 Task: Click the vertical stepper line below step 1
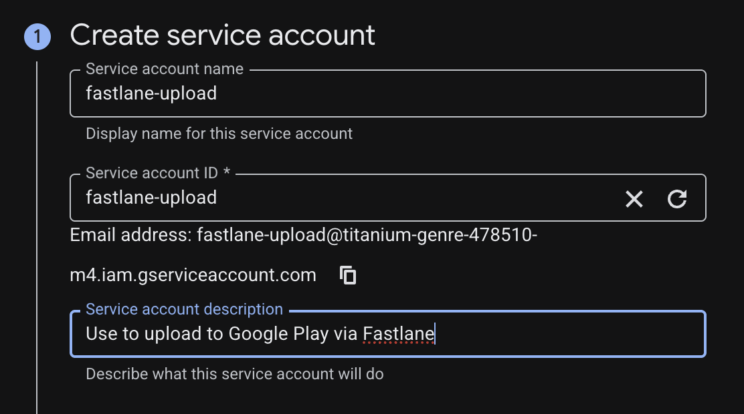tap(37, 234)
